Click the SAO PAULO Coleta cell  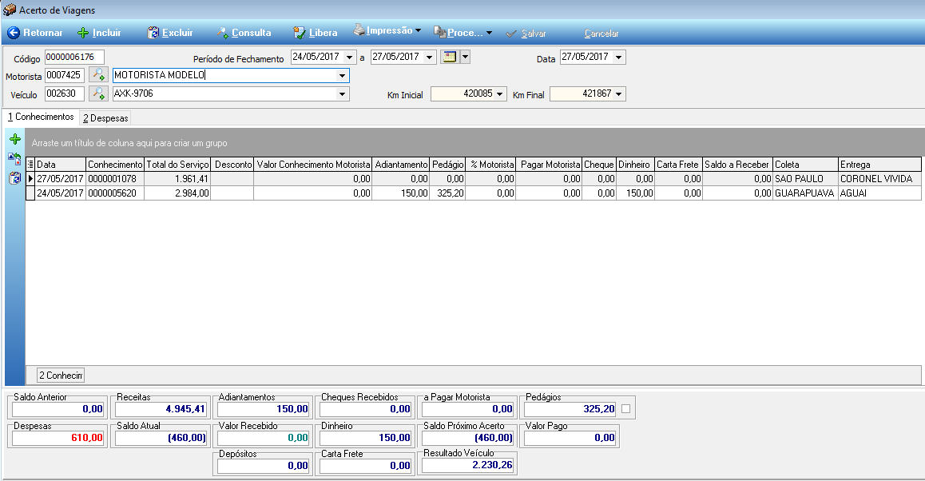(806, 179)
